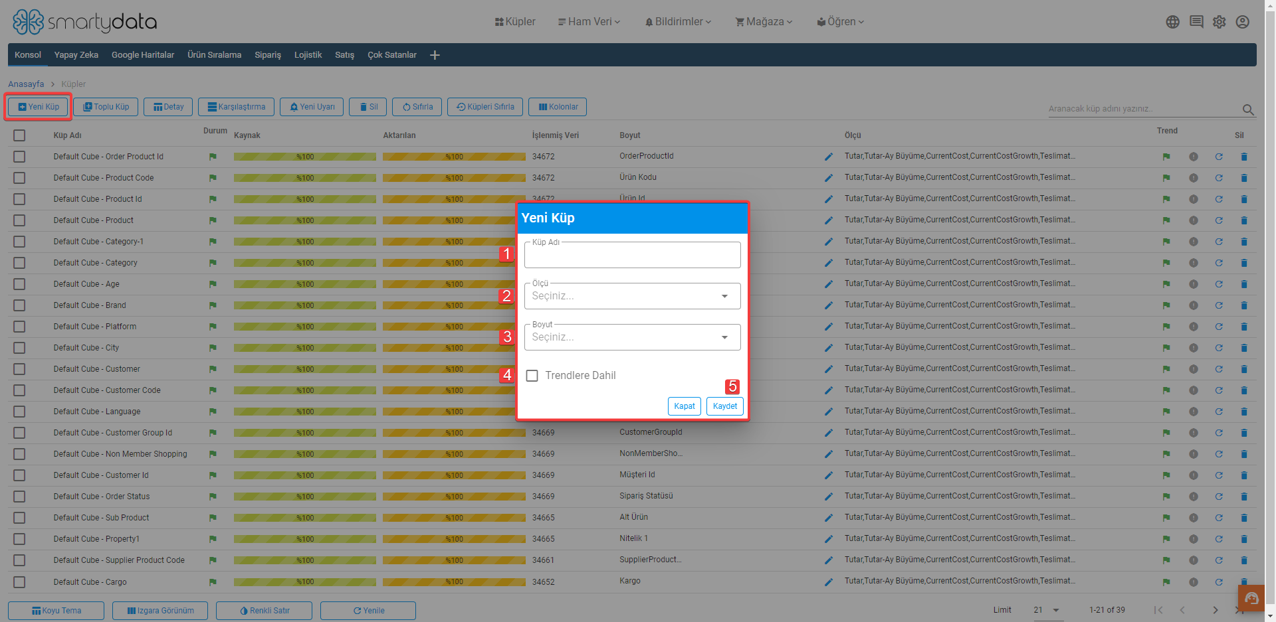Click the globe language icon
The image size is (1276, 622).
[x=1172, y=22]
